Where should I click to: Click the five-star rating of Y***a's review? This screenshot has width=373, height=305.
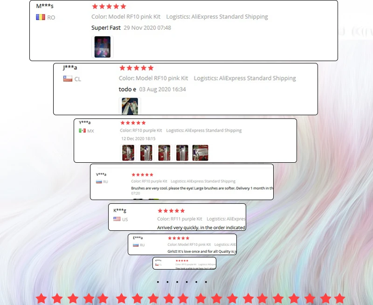pyautogui.click(x=133, y=123)
